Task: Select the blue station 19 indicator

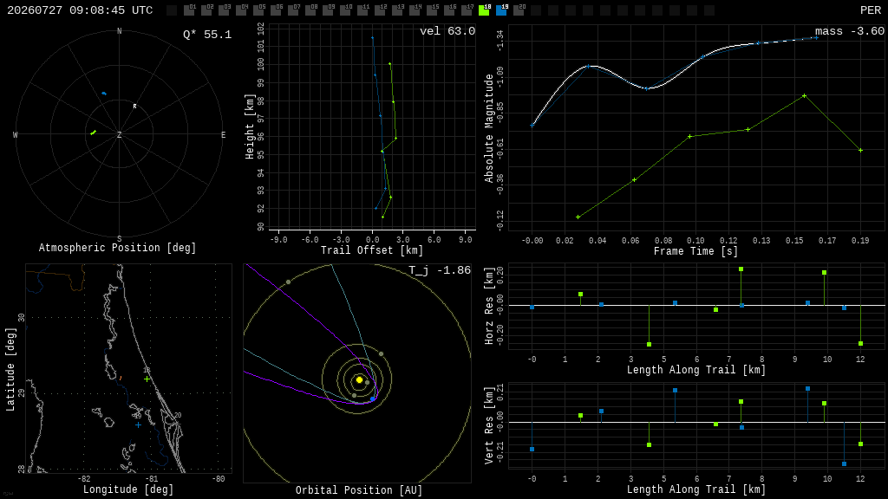Action: point(501,10)
